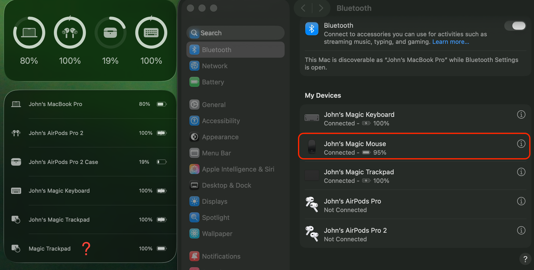This screenshot has height=270, width=534.
Task: Follow the "Learn more..." link
Action: click(x=451, y=42)
